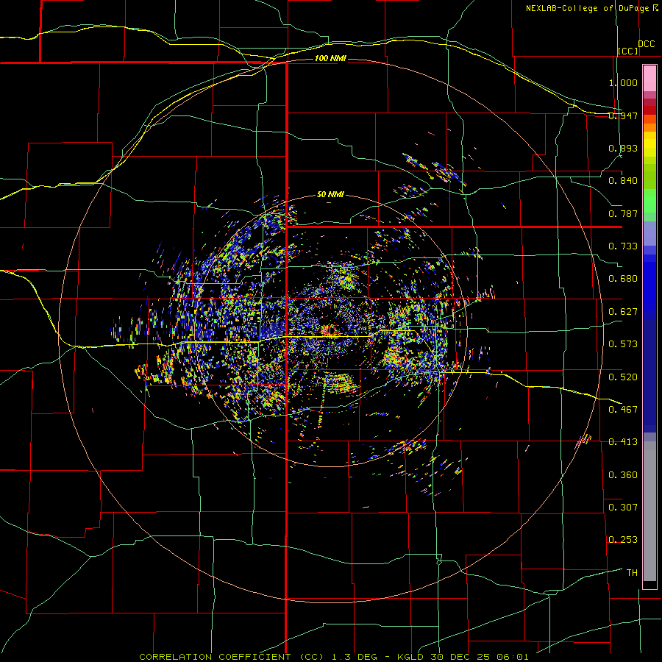Screen dimensions: 662x662
Task: Click the DCC label above the color scale
Action: point(647,44)
